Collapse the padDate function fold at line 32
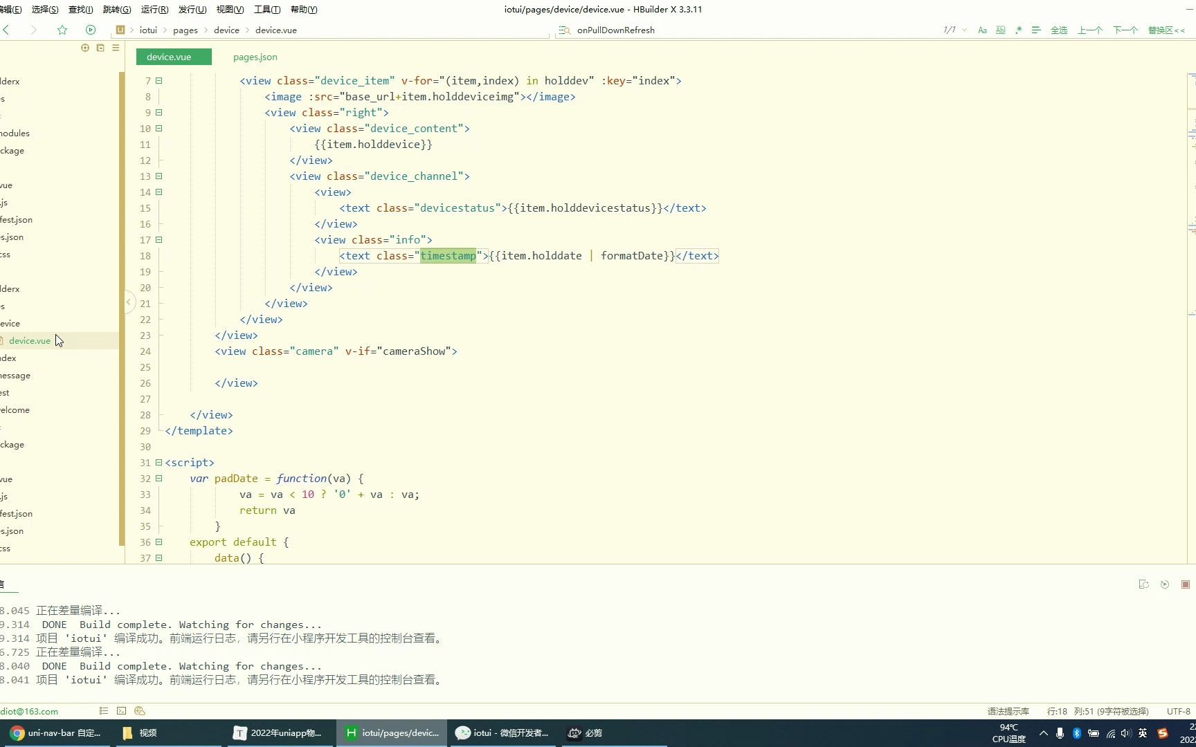The image size is (1196, 747). (158, 479)
